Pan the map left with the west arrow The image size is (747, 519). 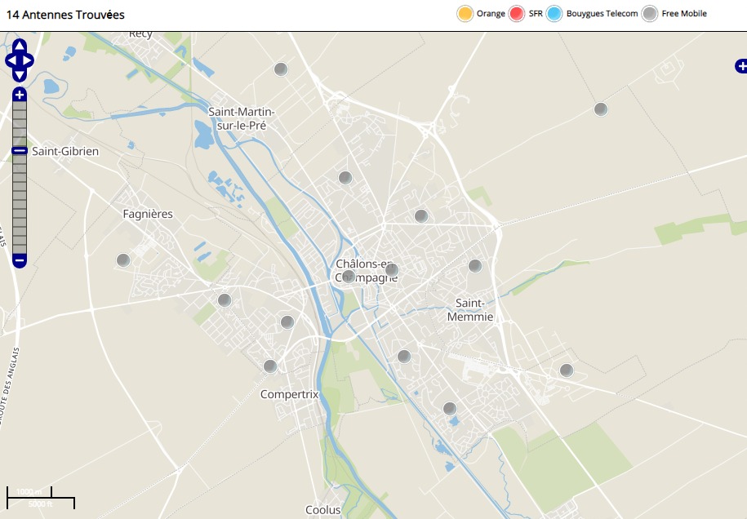(11, 60)
